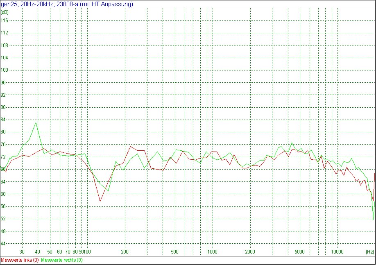Click the 5000 Hz frequency label
Screen dimensions: 376x265
(299, 252)
